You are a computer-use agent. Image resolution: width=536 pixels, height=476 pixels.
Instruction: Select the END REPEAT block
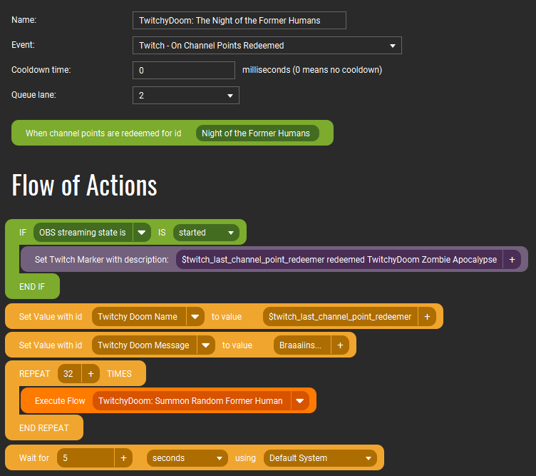click(x=43, y=427)
